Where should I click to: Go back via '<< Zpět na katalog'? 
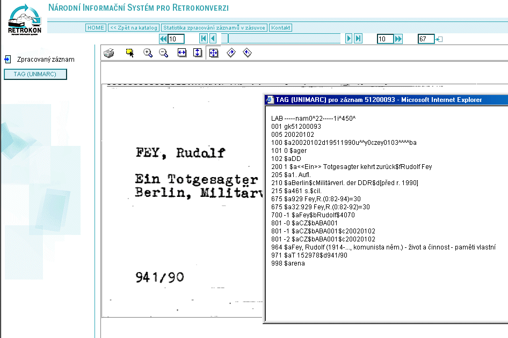134,27
